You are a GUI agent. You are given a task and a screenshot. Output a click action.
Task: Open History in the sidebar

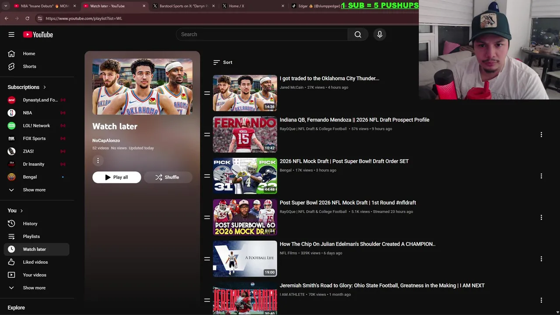click(x=37, y=224)
